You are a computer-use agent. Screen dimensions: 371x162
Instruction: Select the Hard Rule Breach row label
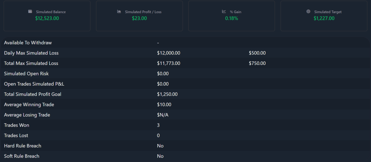pyautogui.click(x=23, y=146)
